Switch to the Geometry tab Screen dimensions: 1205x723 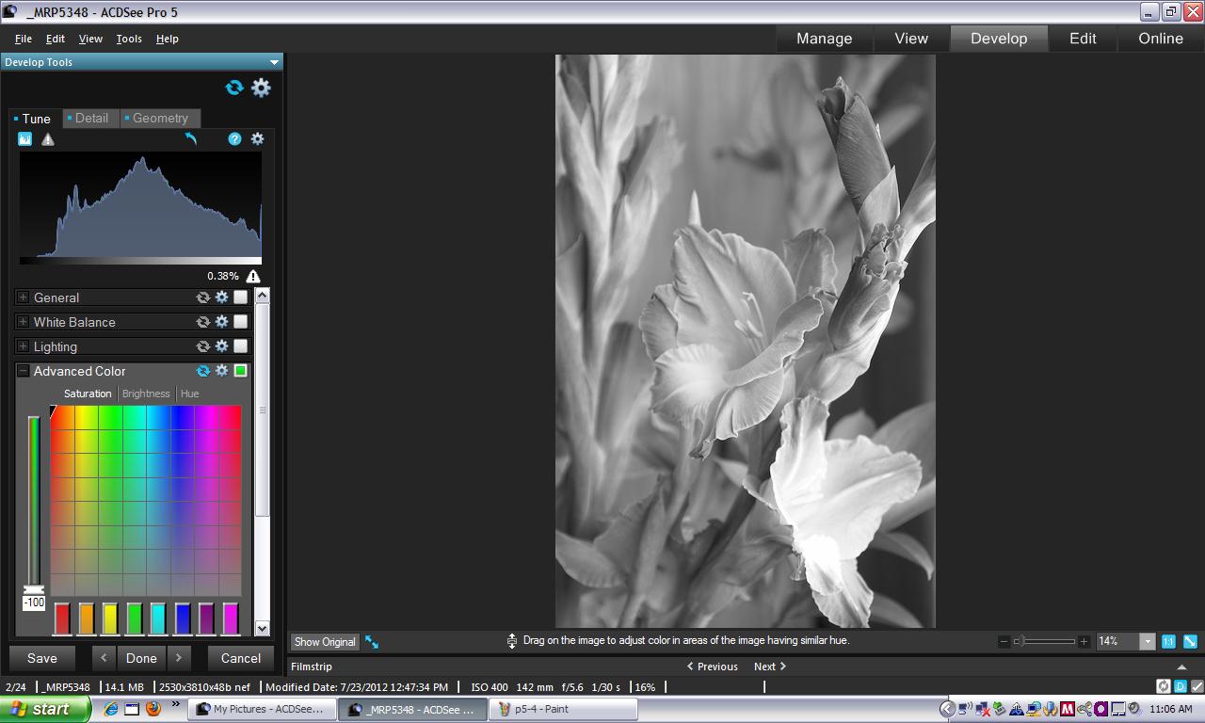tap(159, 119)
